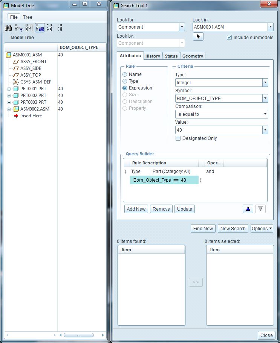Screen dimensions: 280x343
Task: Click the Value input field showing 40
Action: (x=219, y=130)
